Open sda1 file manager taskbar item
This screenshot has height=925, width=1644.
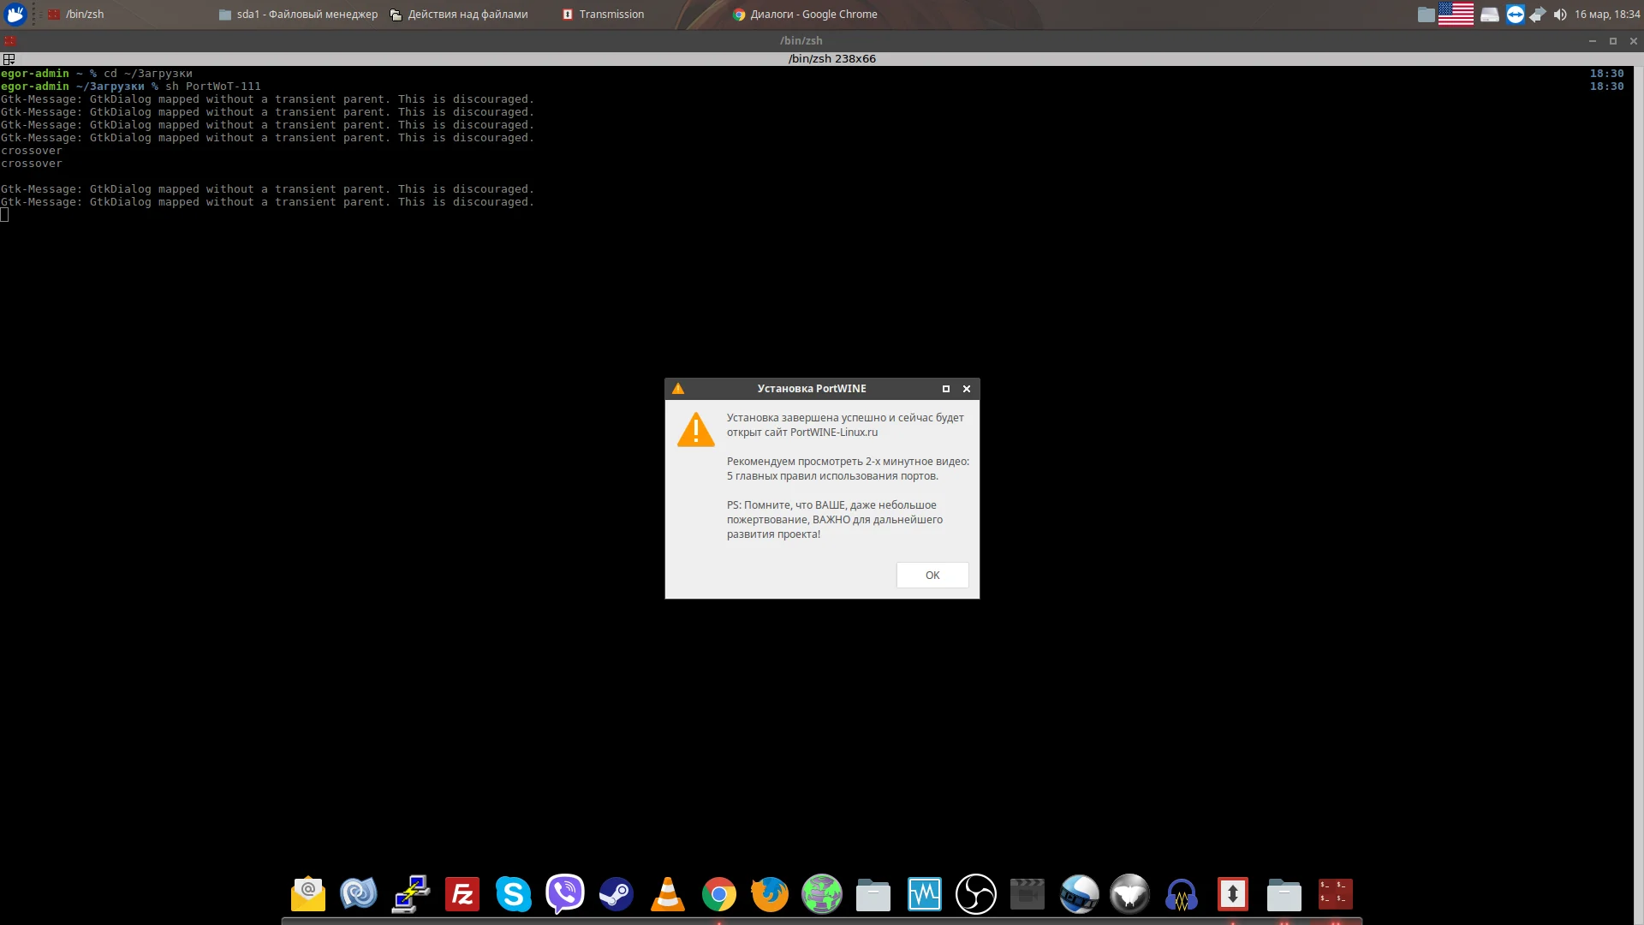[298, 15]
